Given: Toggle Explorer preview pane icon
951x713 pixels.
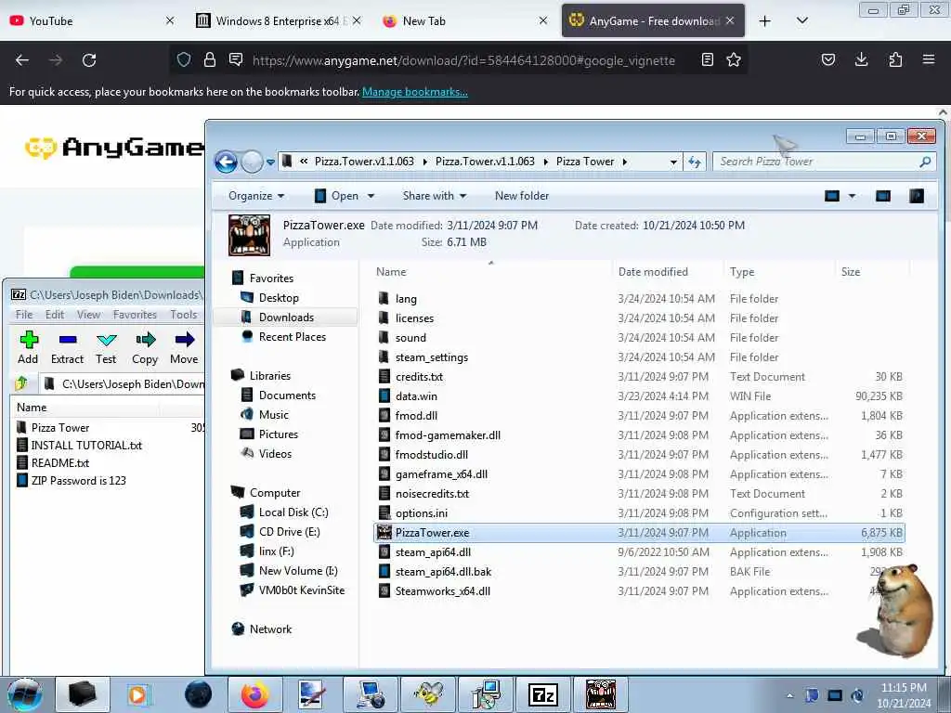Looking at the screenshot, I should pos(883,196).
